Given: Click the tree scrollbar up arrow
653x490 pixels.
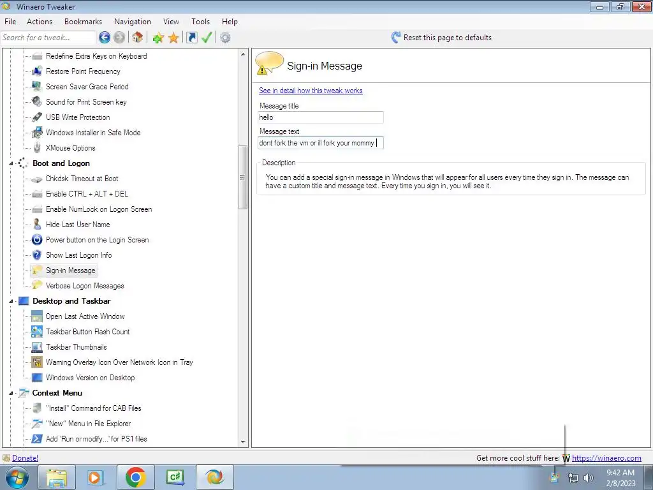Looking at the screenshot, I should [243, 54].
